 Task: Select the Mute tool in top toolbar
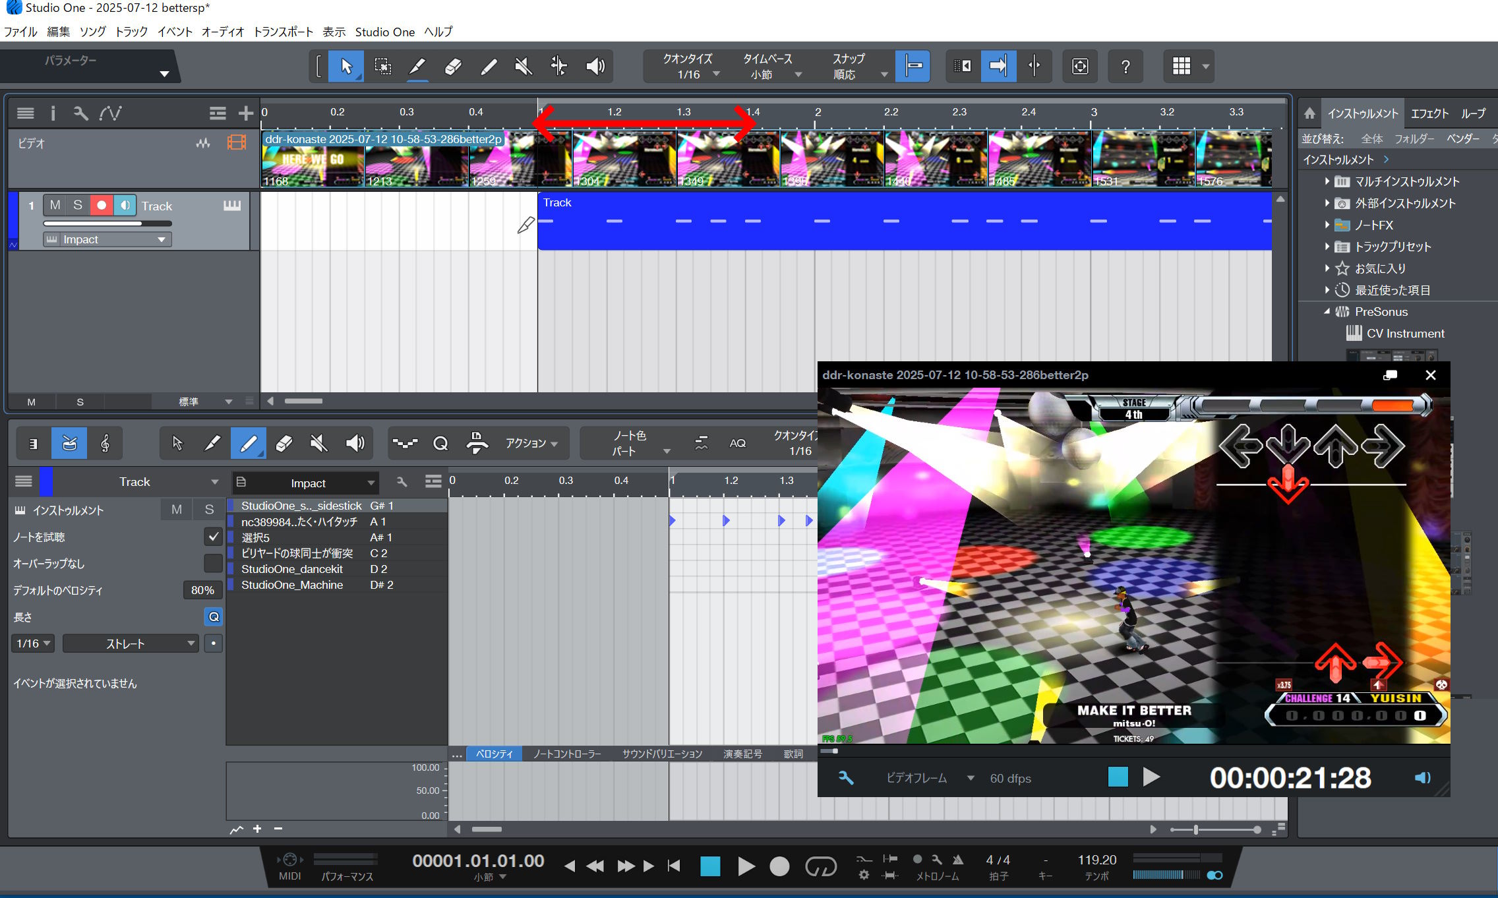[x=524, y=66]
